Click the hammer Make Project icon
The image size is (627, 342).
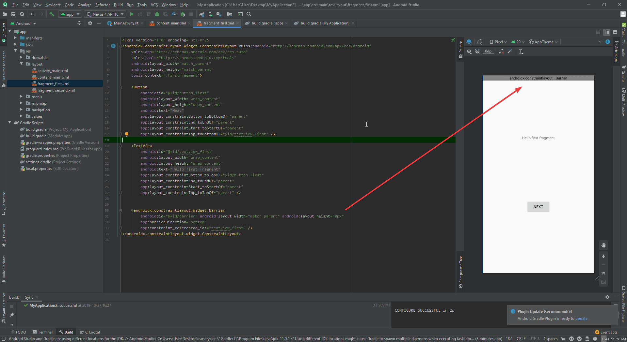[52, 14]
